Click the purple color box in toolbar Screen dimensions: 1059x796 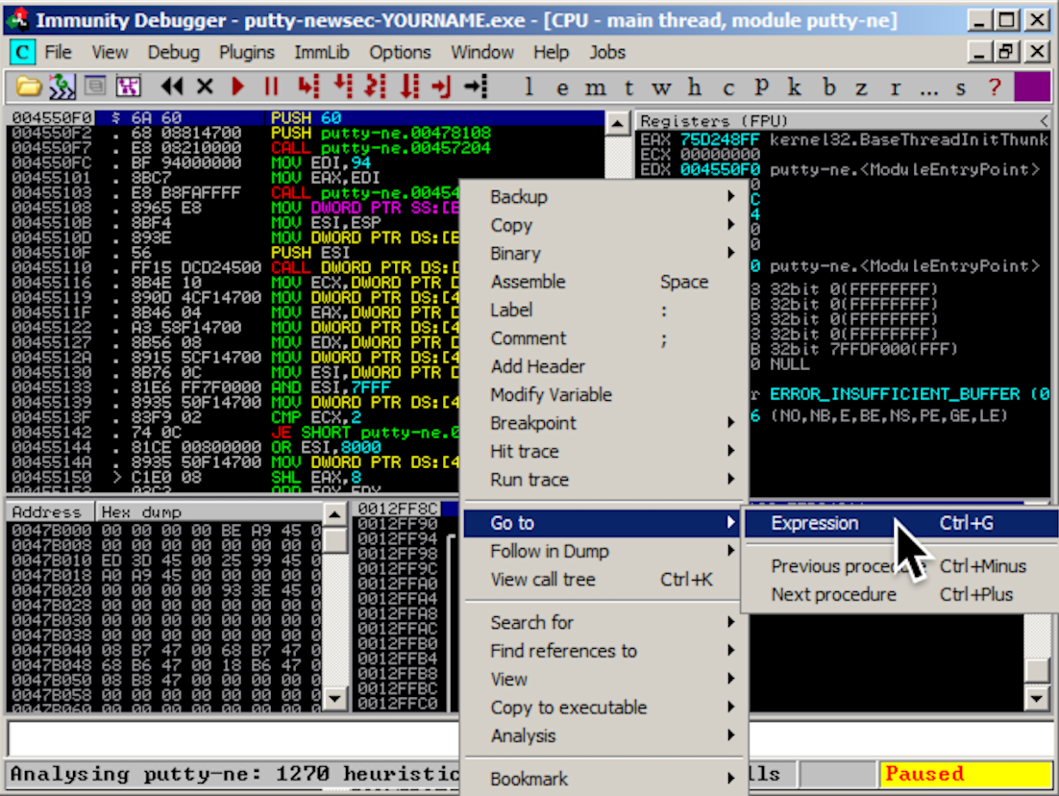point(1032,87)
